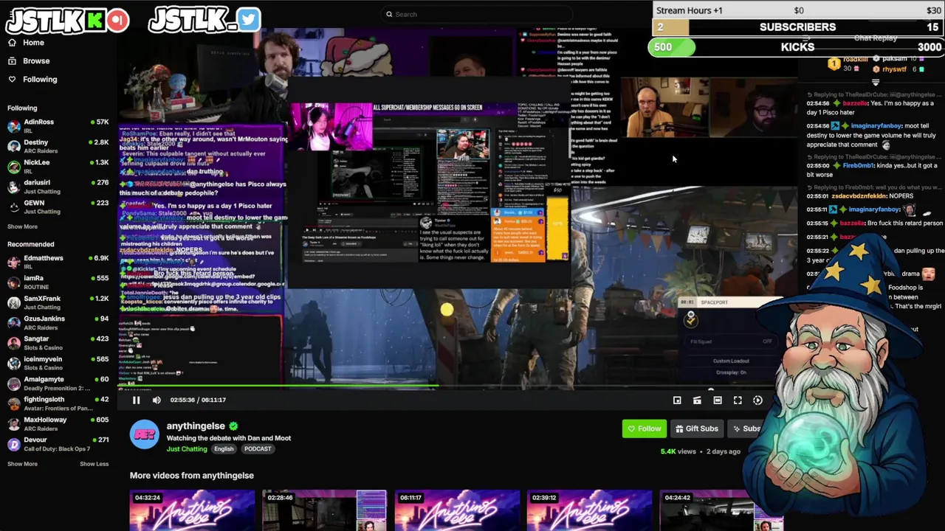Open the 02:39:12 video thumbnail
This screenshot has width=945, height=531.
click(589, 510)
